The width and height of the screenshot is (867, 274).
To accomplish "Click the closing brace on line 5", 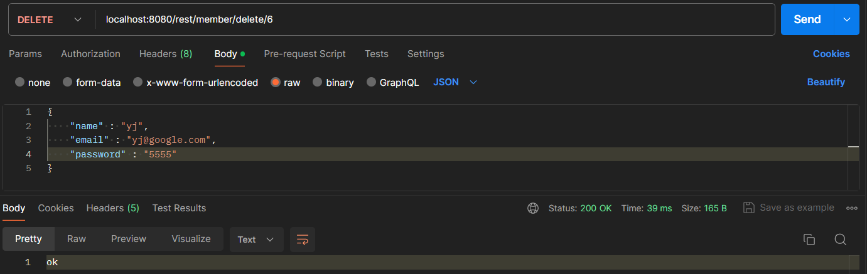I will pyautogui.click(x=50, y=169).
